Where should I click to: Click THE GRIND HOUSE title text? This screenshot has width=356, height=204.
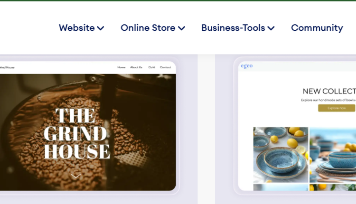(77, 133)
